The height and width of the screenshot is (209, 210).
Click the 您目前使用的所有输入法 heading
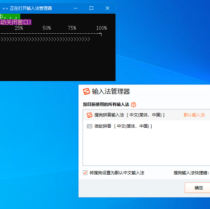click(106, 104)
